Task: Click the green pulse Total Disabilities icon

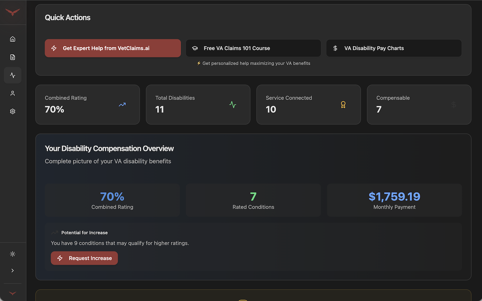Action: pyautogui.click(x=233, y=105)
